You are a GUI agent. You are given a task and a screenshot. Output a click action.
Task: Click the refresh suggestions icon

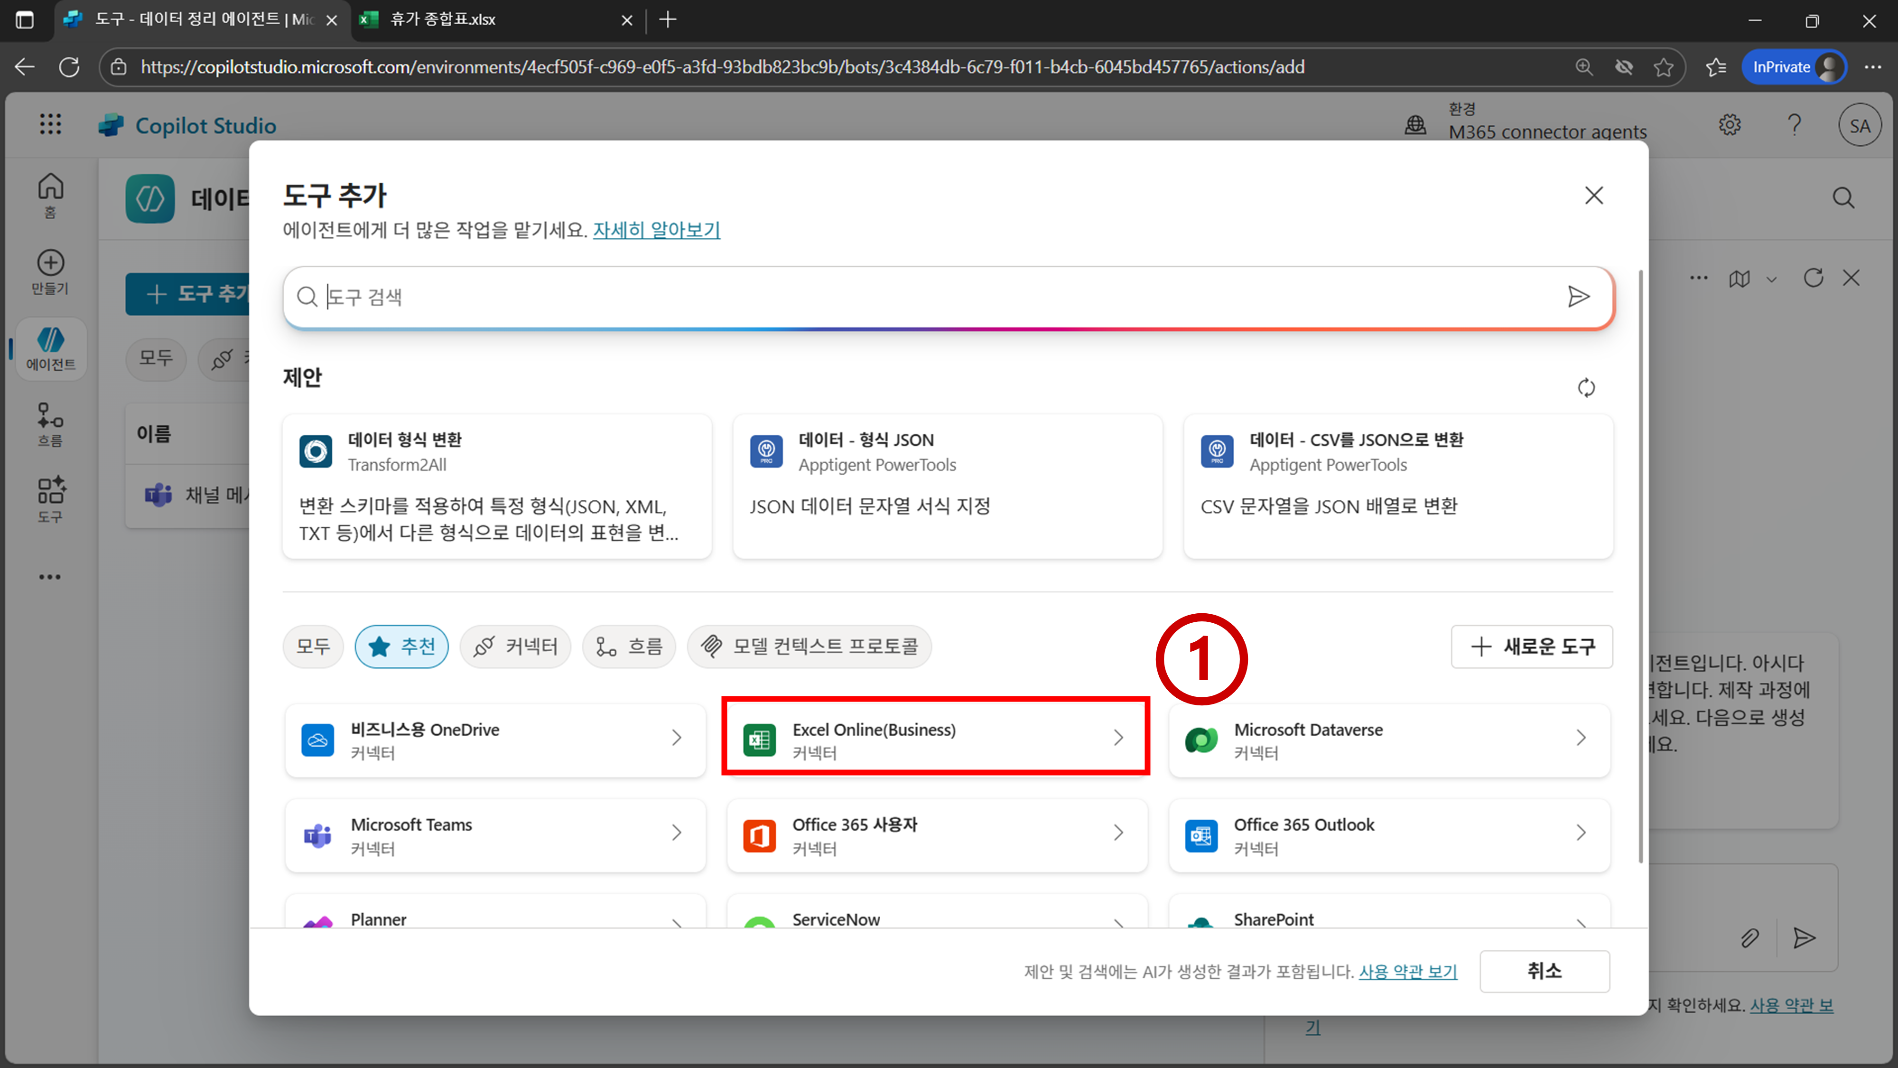click(x=1586, y=388)
